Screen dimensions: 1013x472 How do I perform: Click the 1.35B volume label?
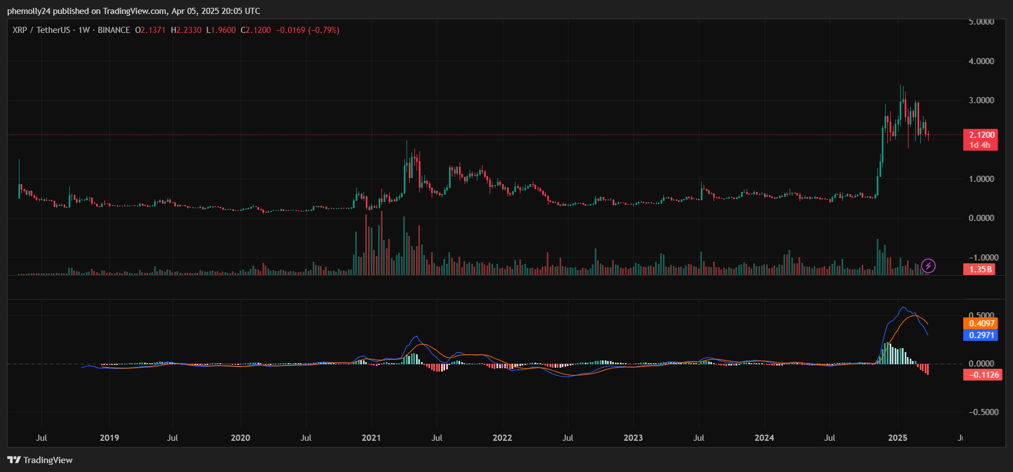tap(980, 269)
